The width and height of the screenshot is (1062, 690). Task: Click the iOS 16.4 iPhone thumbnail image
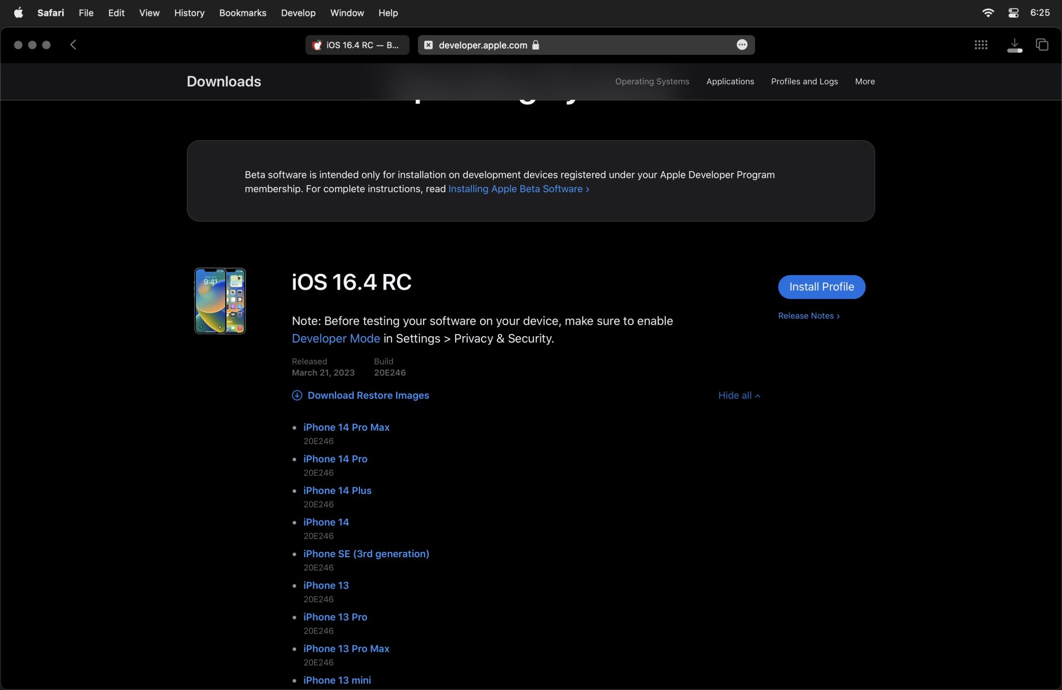[x=220, y=301]
